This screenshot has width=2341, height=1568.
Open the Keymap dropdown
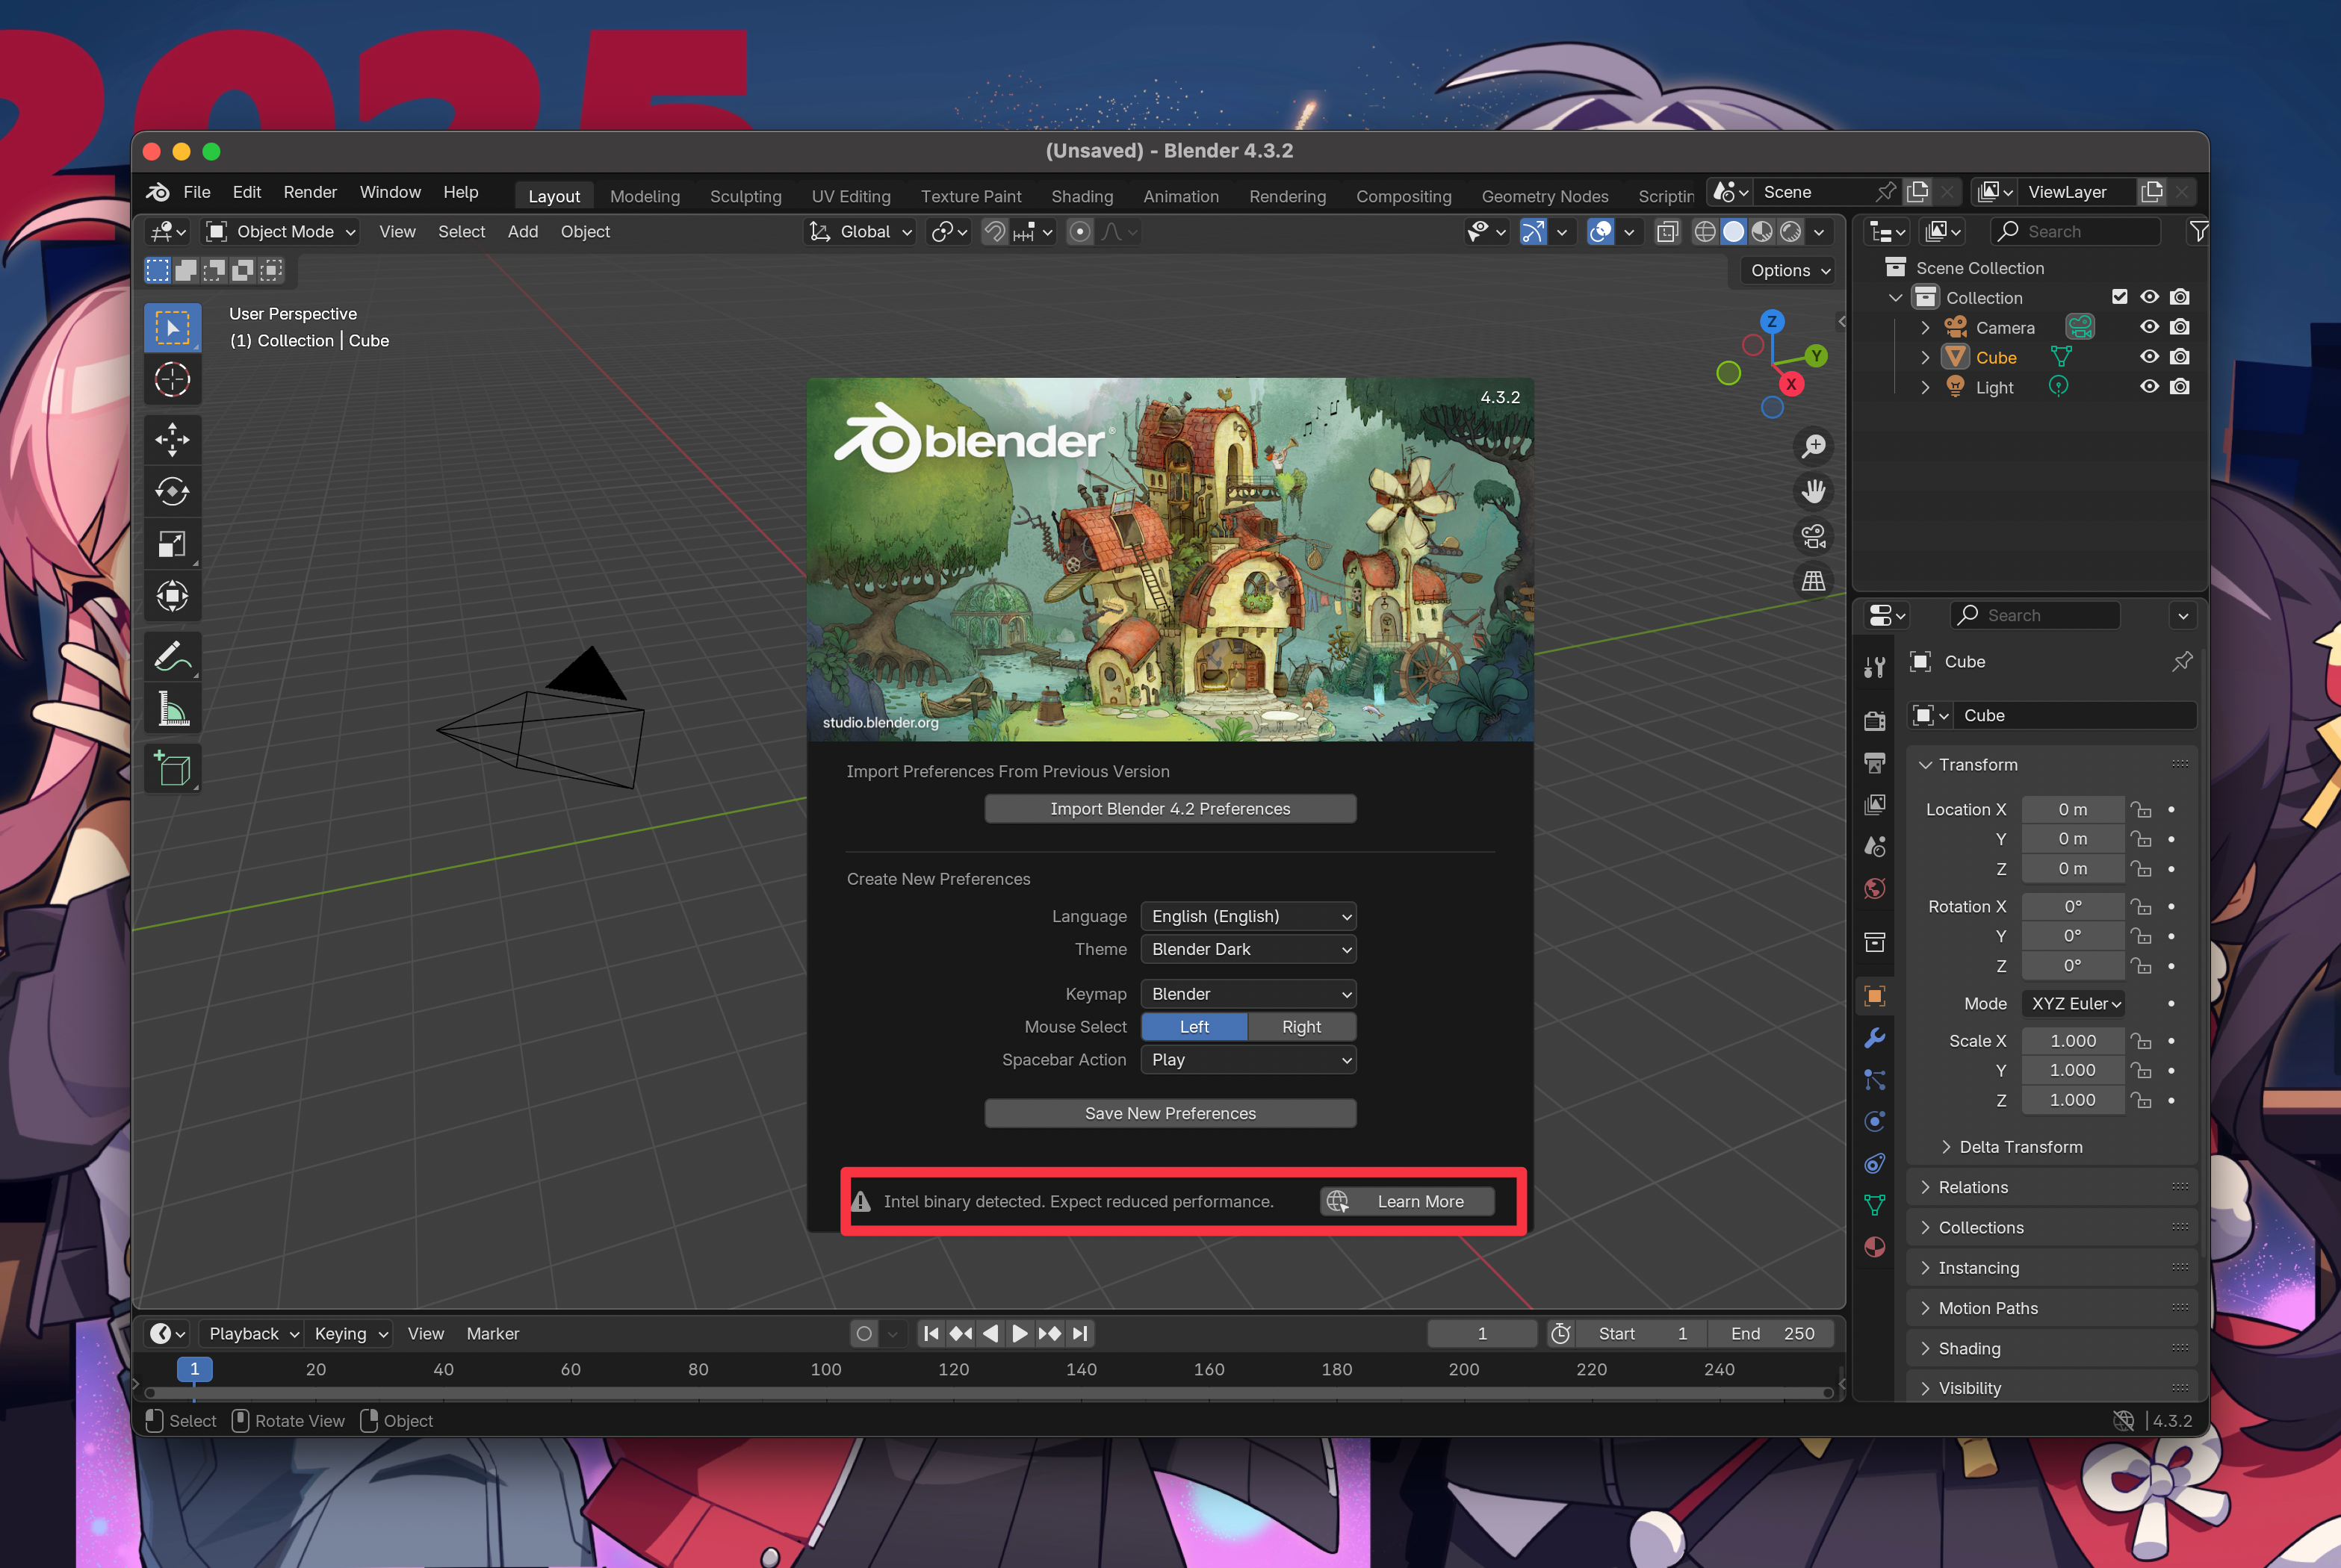1248,994
